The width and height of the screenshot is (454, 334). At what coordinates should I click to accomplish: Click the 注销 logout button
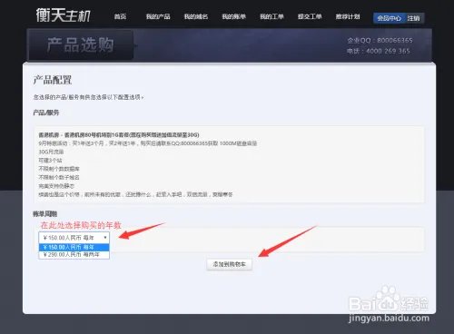click(x=413, y=18)
